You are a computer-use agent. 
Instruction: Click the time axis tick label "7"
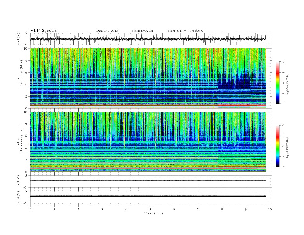point(198,209)
